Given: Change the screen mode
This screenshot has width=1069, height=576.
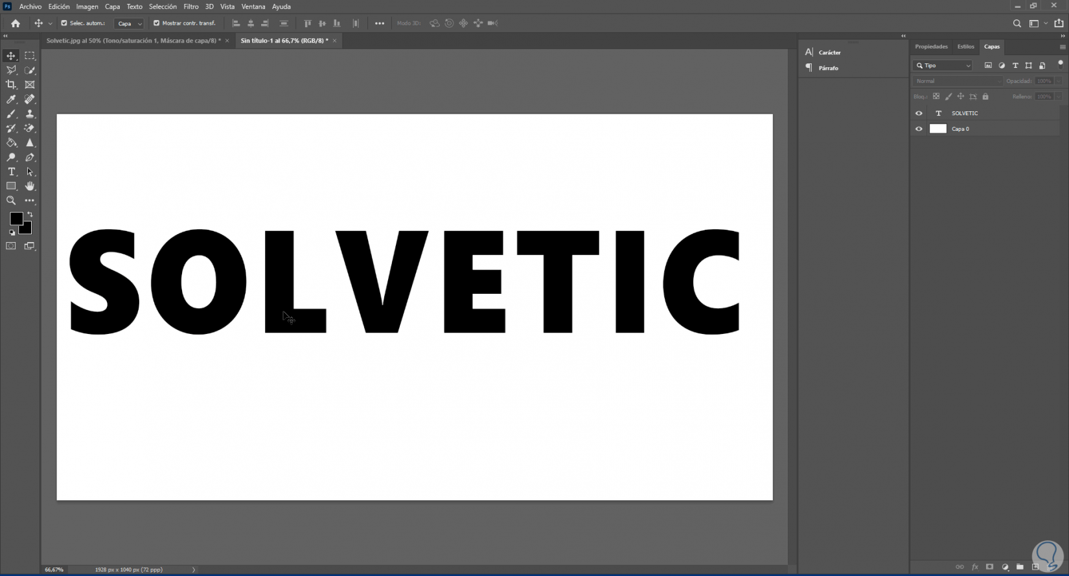Looking at the screenshot, I should click(x=30, y=246).
